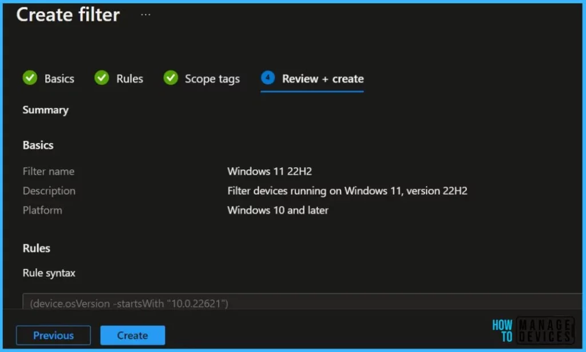Switch to the Basics step tab

(49, 78)
